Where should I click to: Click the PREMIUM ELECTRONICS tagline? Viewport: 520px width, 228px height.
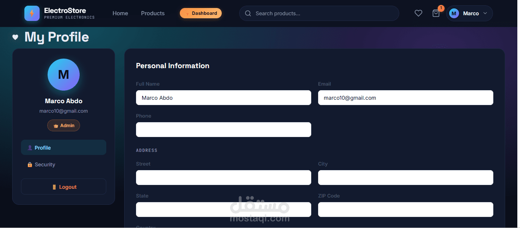pos(69,18)
